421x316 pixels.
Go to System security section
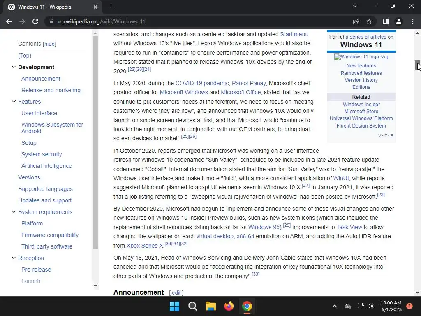[42, 155]
